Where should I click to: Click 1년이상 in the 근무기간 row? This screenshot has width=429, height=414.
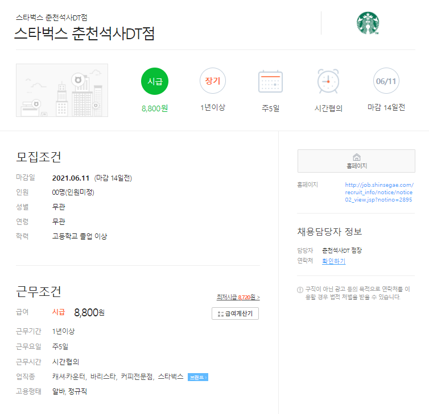tap(63, 331)
